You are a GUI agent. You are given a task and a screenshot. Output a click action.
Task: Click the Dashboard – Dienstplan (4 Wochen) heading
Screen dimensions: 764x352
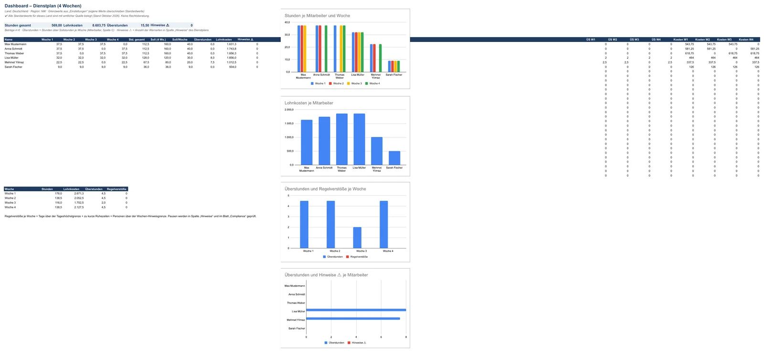click(43, 6)
